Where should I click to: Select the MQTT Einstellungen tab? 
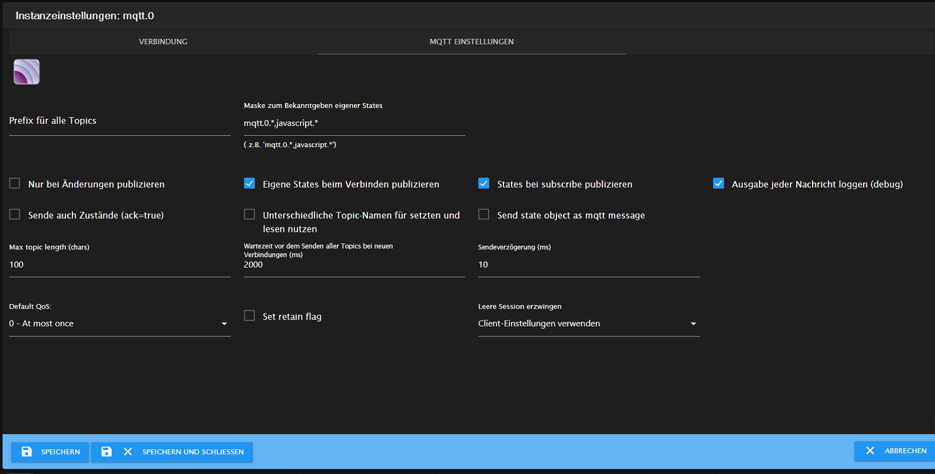(472, 42)
